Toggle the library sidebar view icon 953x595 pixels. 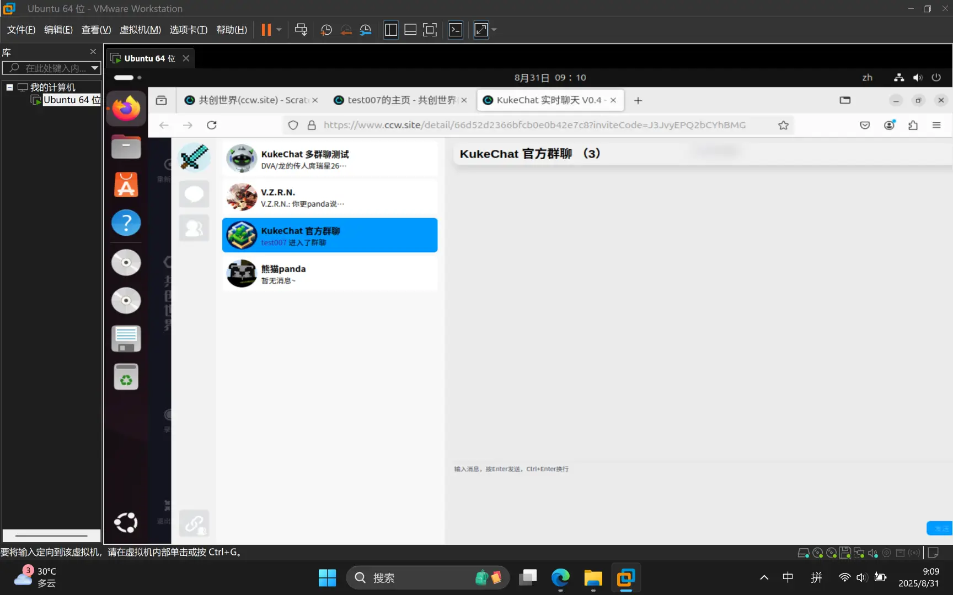(391, 30)
